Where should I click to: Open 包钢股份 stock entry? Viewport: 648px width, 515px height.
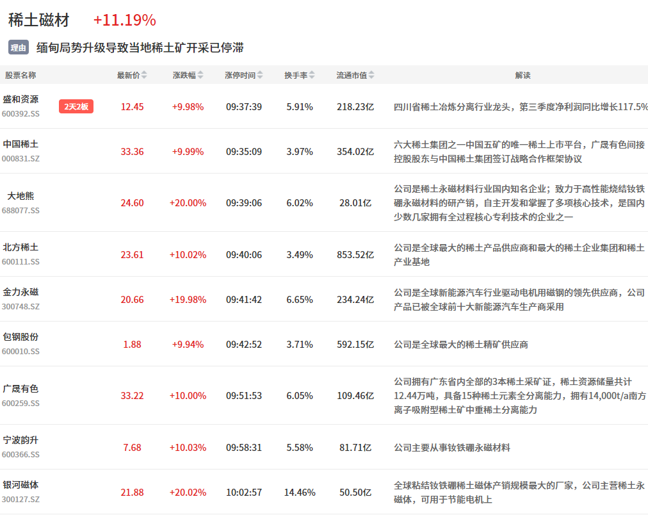point(20,337)
